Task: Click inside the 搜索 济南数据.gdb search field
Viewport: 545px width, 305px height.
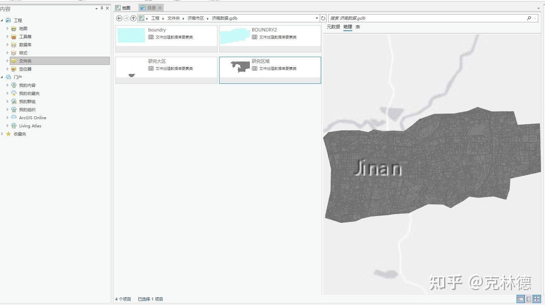Action: (405, 18)
